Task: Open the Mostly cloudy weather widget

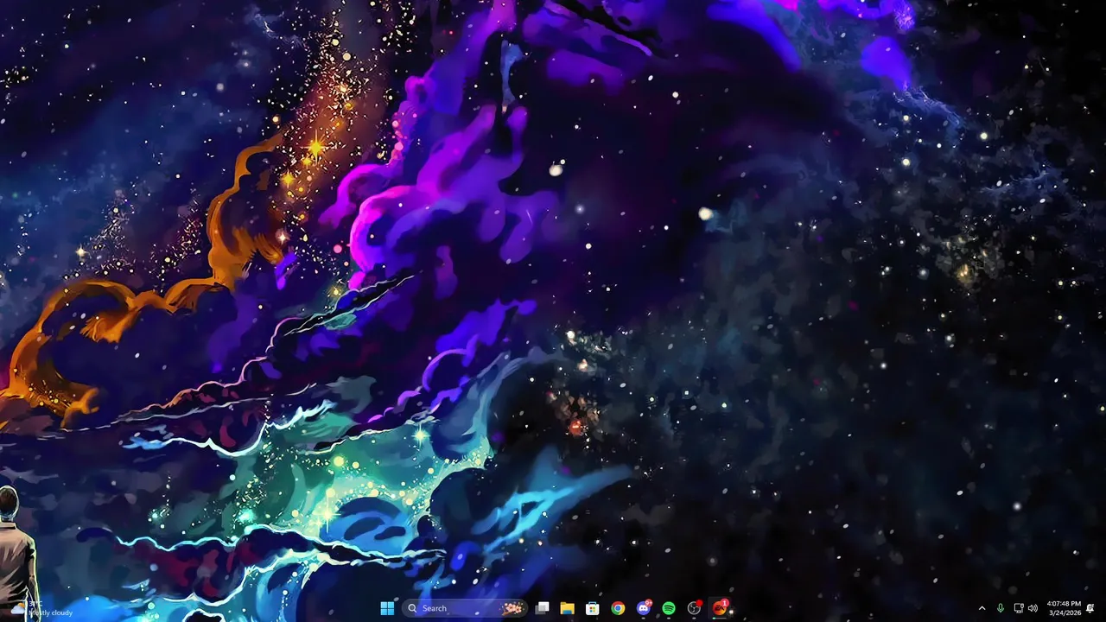Action: 43,608
